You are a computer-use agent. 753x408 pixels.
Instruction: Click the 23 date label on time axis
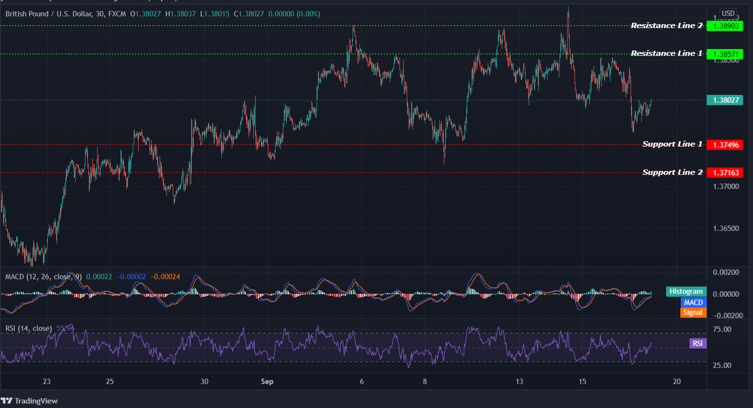coord(47,381)
